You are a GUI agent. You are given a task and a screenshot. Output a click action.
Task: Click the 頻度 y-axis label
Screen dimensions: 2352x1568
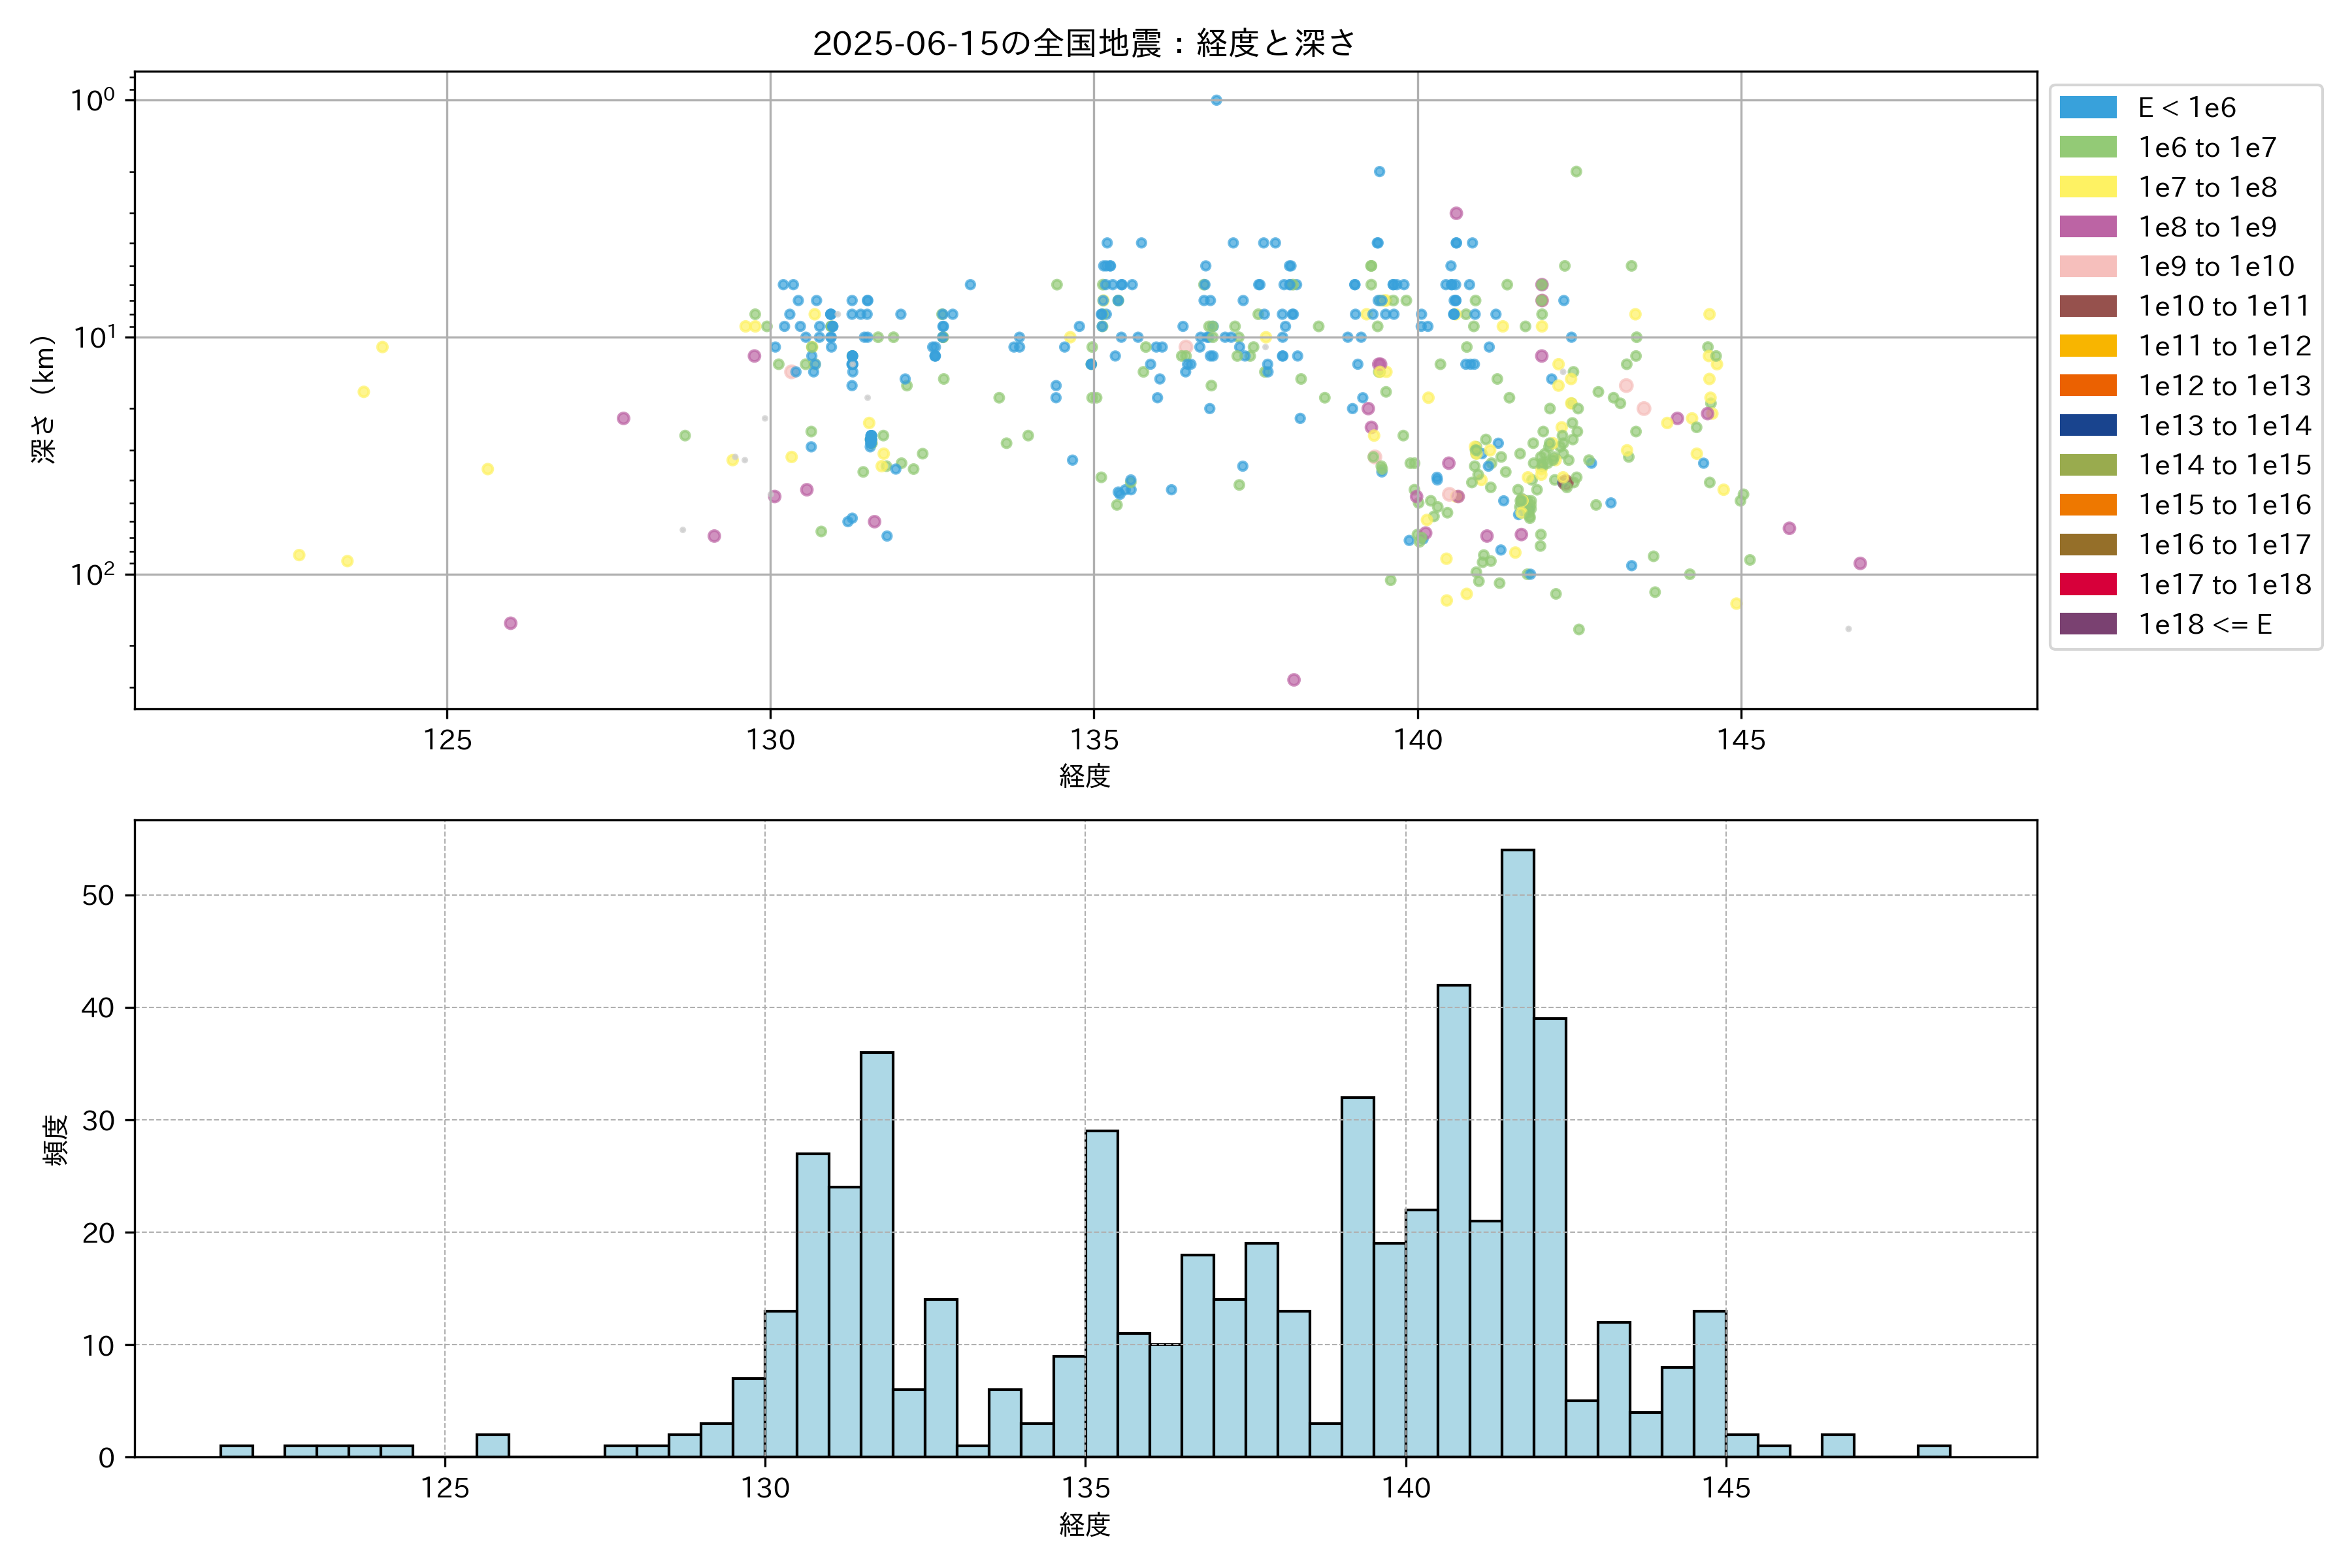(x=56, y=1139)
